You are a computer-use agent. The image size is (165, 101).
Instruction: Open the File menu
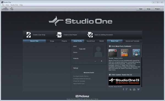(x=3, y=5)
